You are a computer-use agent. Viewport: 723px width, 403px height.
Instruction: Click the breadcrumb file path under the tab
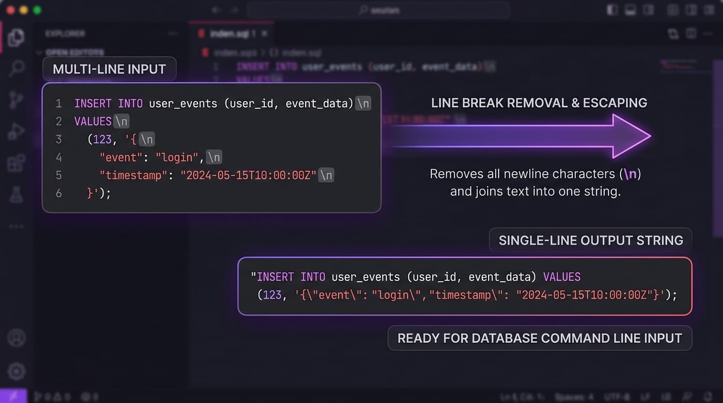click(261, 52)
